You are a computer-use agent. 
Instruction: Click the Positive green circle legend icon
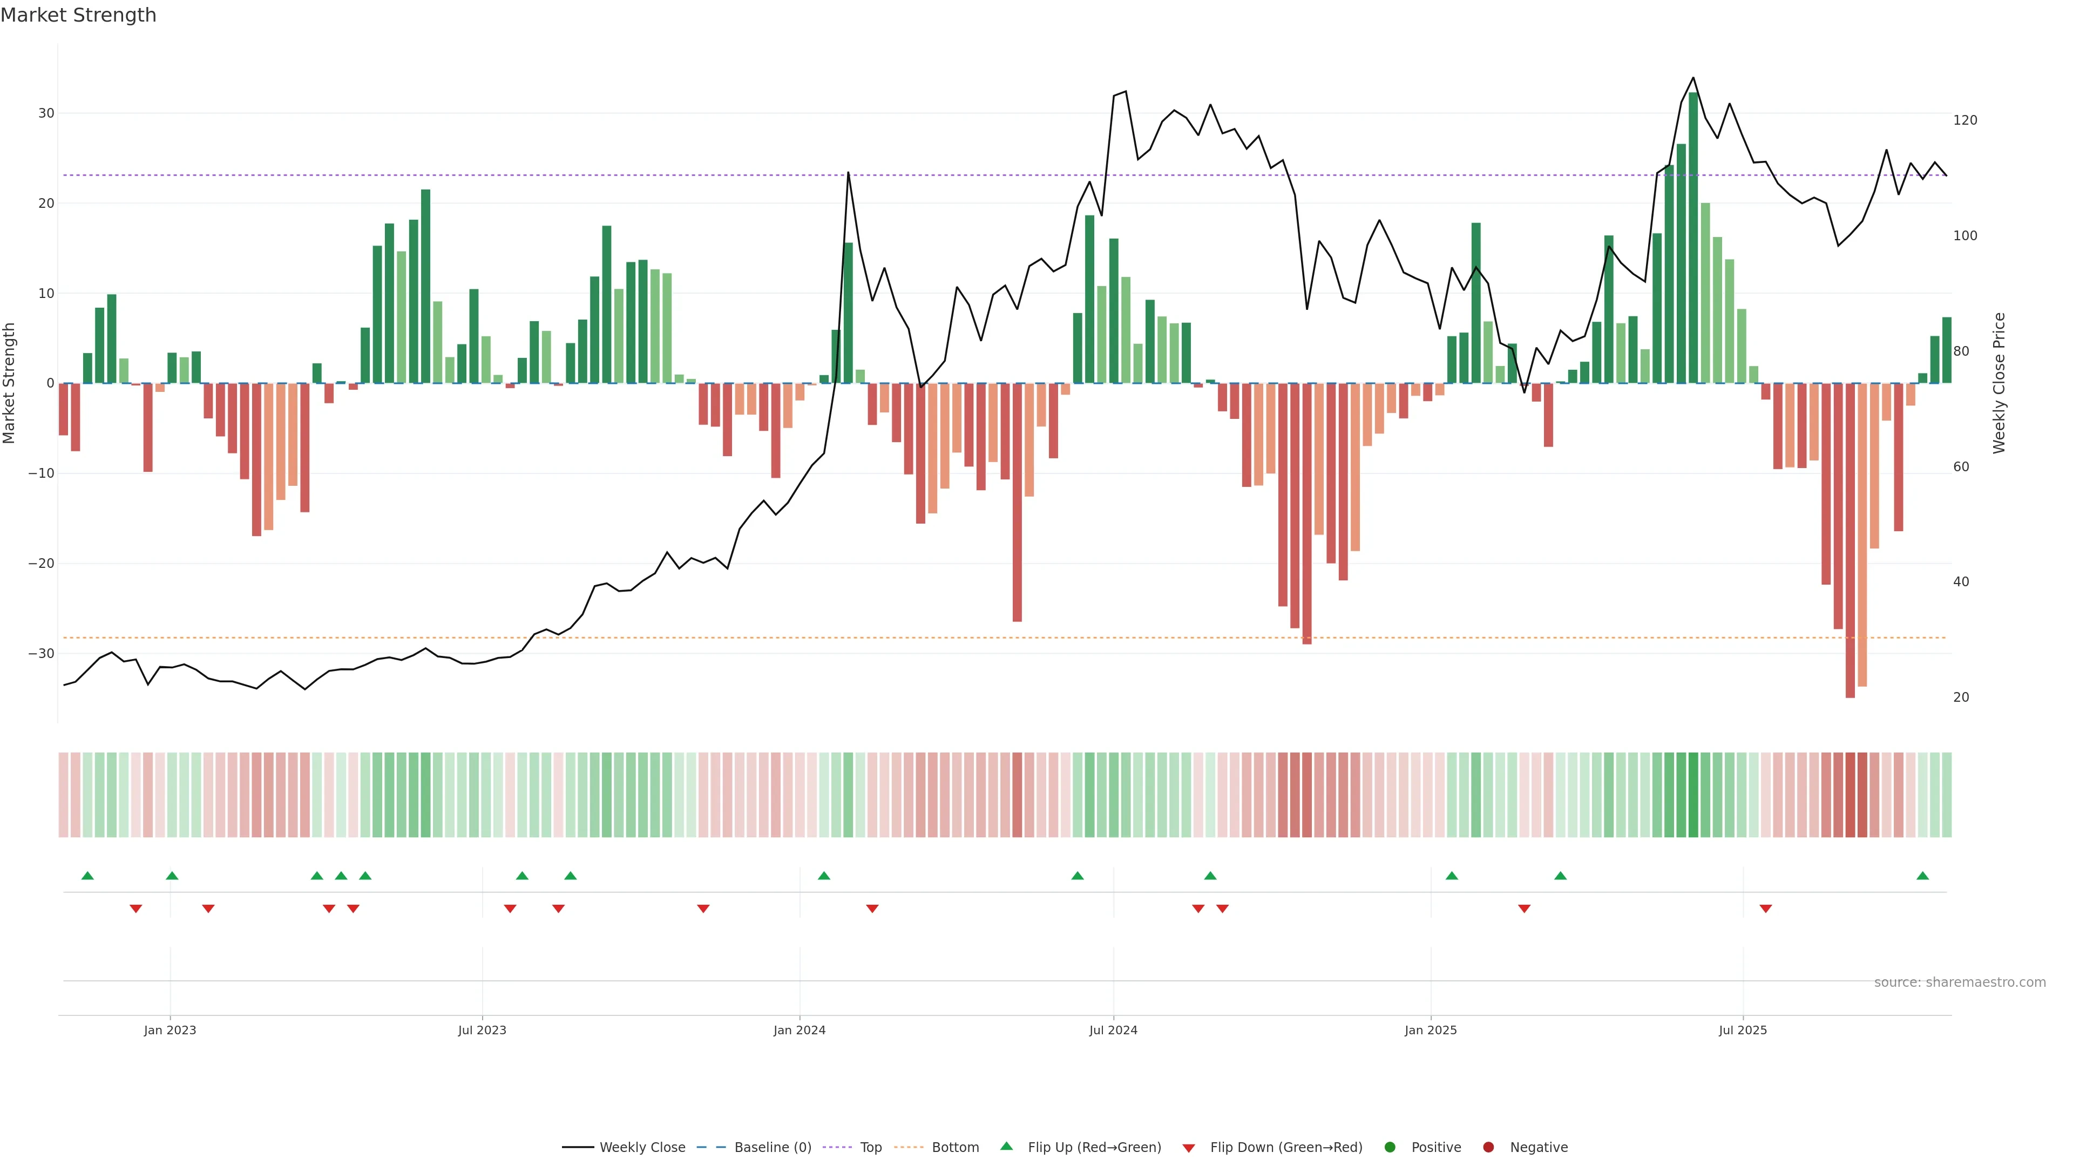click(1390, 1148)
